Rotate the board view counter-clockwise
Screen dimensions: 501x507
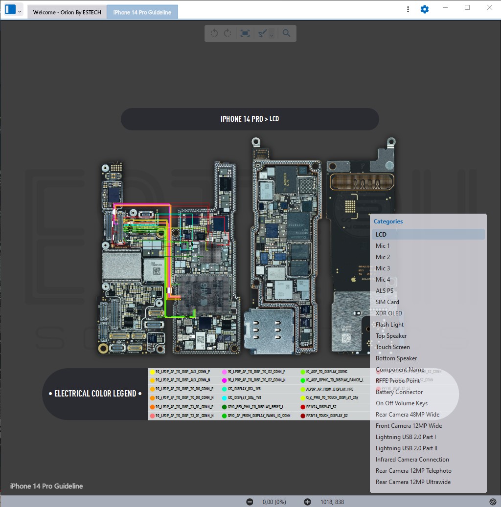(x=214, y=33)
